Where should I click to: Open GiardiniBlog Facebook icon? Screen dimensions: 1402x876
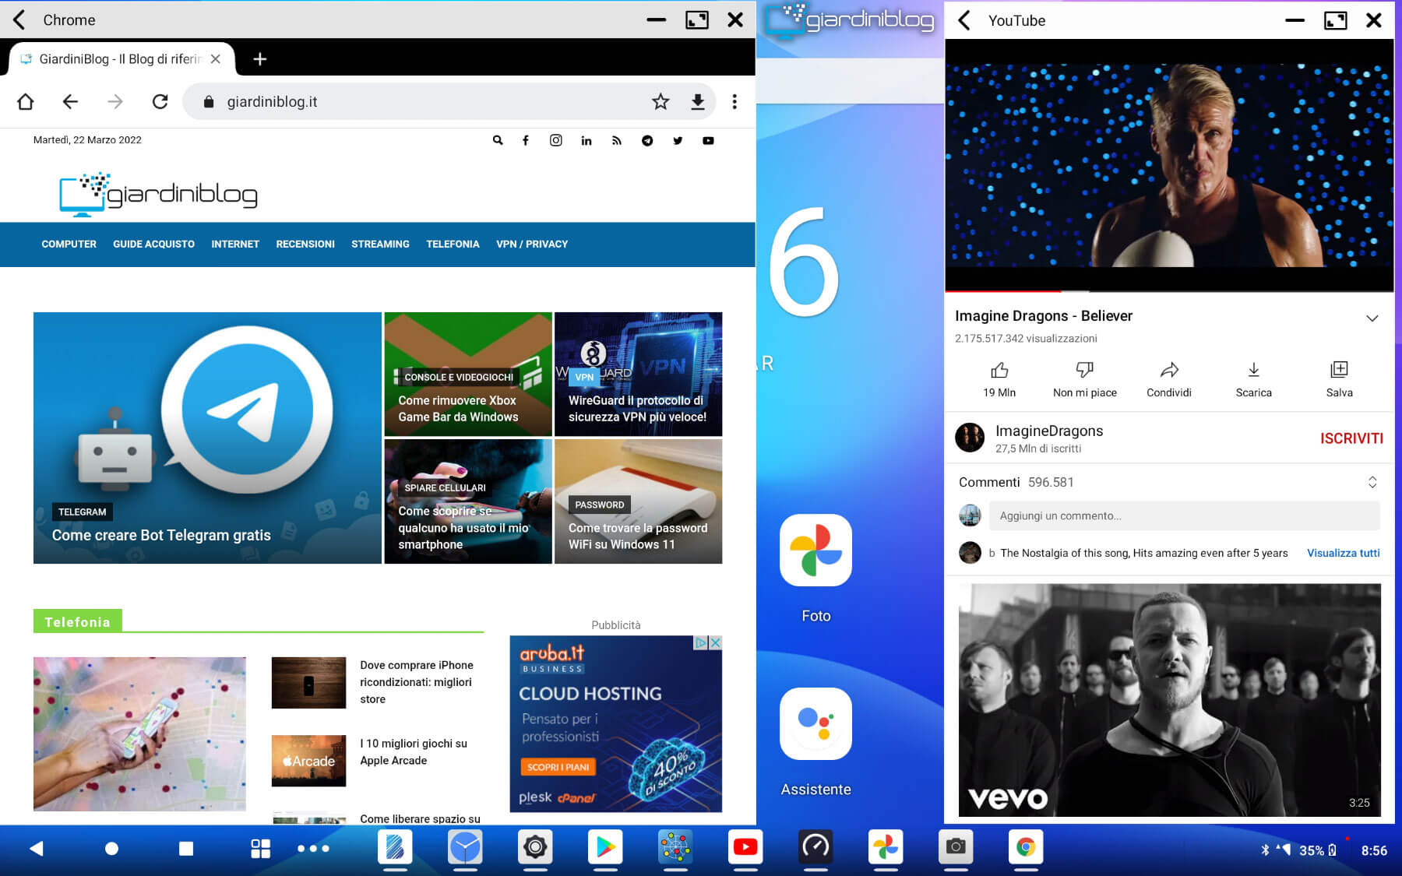(x=526, y=141)
